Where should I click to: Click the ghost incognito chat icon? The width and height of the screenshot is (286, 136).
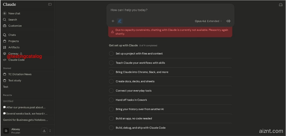(281, 5)
